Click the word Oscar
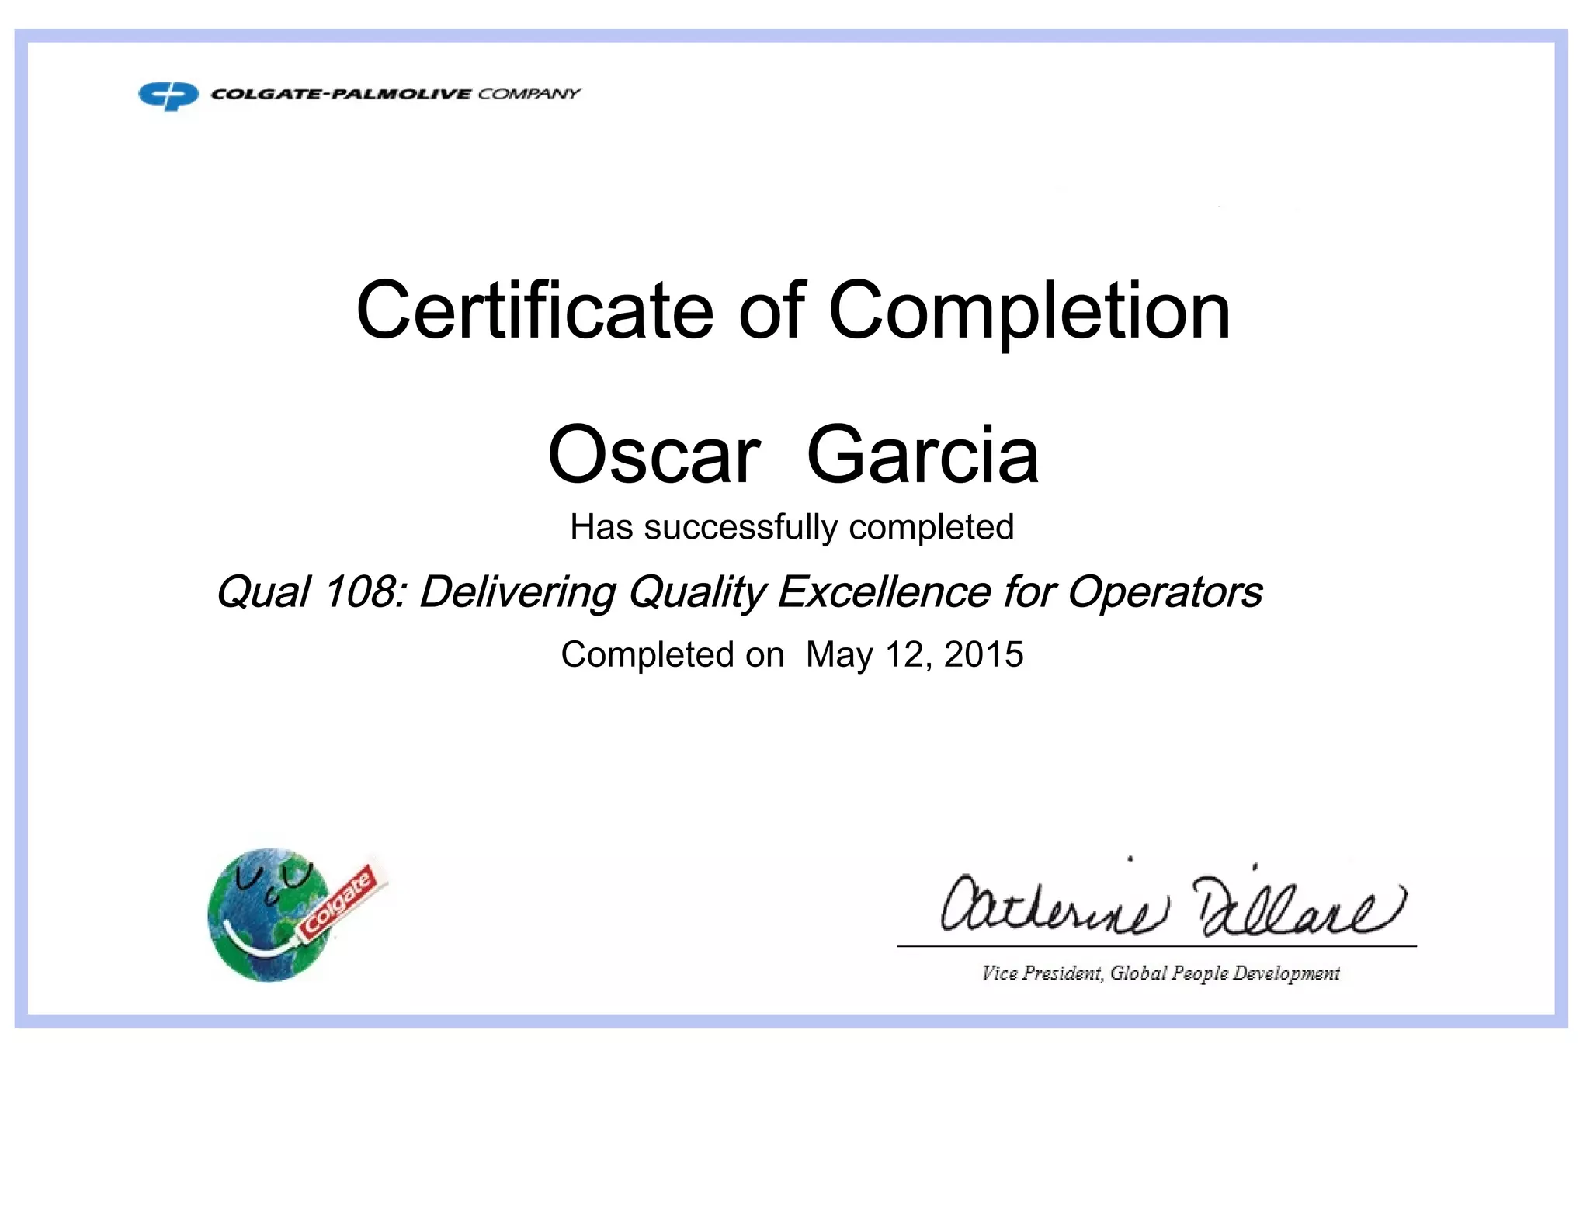This screenshot has height=1228, width=1590. 654,455
